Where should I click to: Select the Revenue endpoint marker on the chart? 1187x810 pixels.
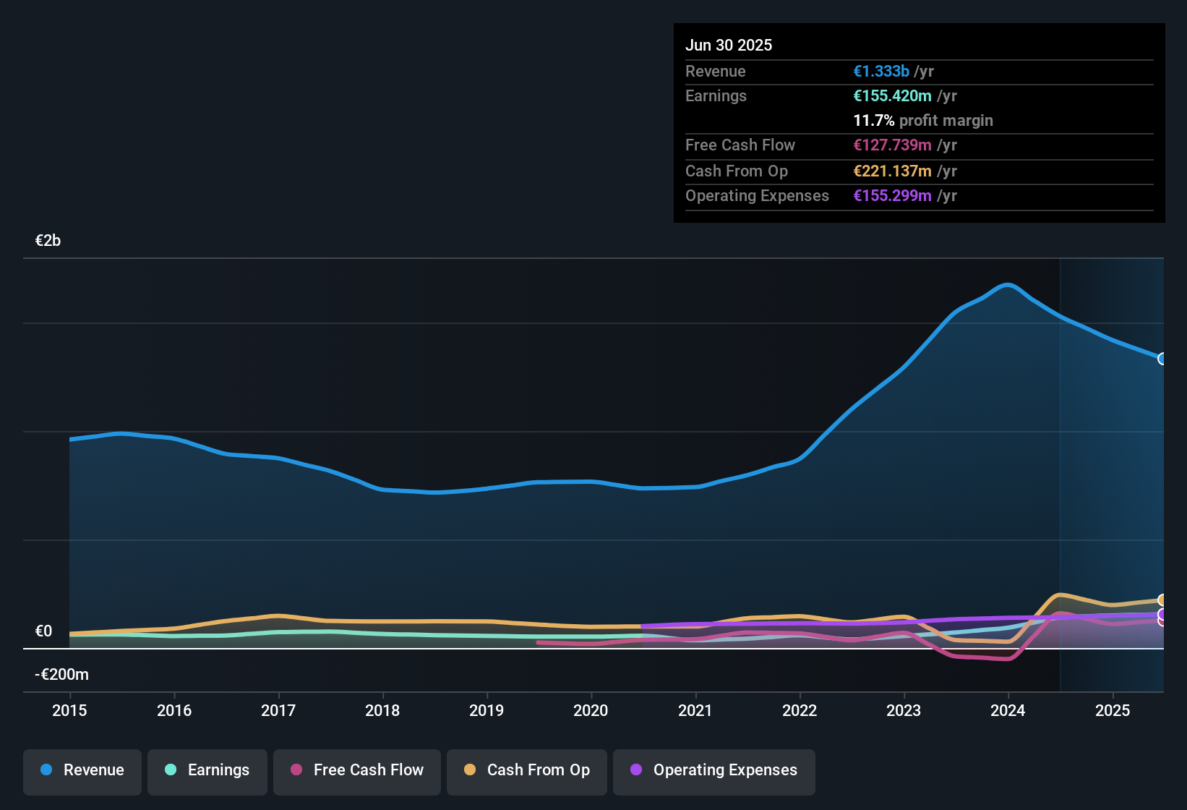[x=1161, y=359]
